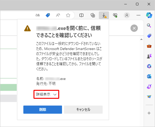Open the sidebar Tools briefcase icon
This screenshot has width=155, height=127.
(x=149, y=46)
